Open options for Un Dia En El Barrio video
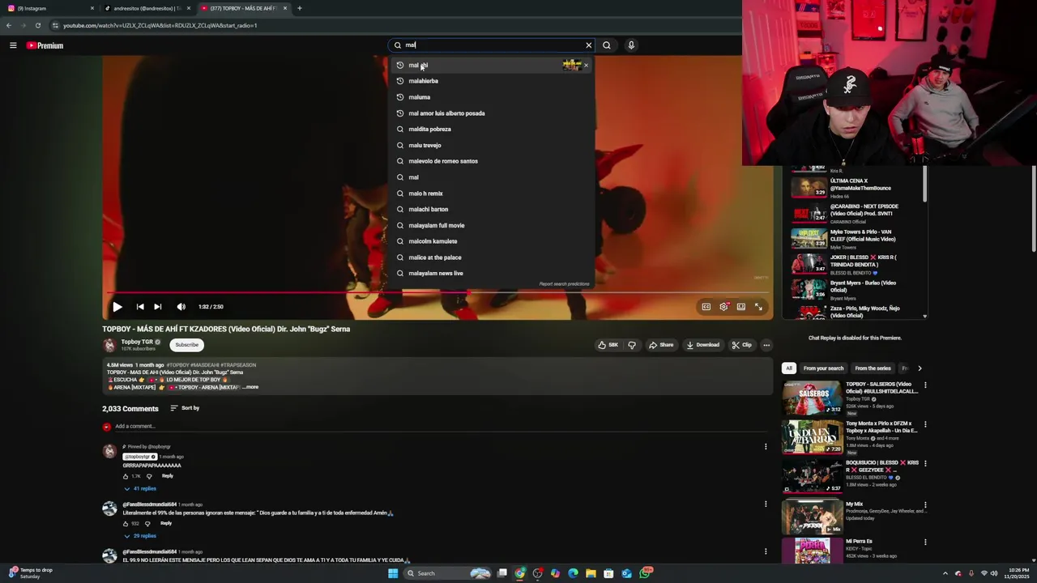 point(925,424)
